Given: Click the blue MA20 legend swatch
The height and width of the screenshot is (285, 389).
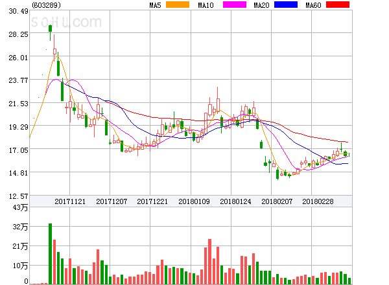Looking at the screenshot, I should tap(286, 5).
